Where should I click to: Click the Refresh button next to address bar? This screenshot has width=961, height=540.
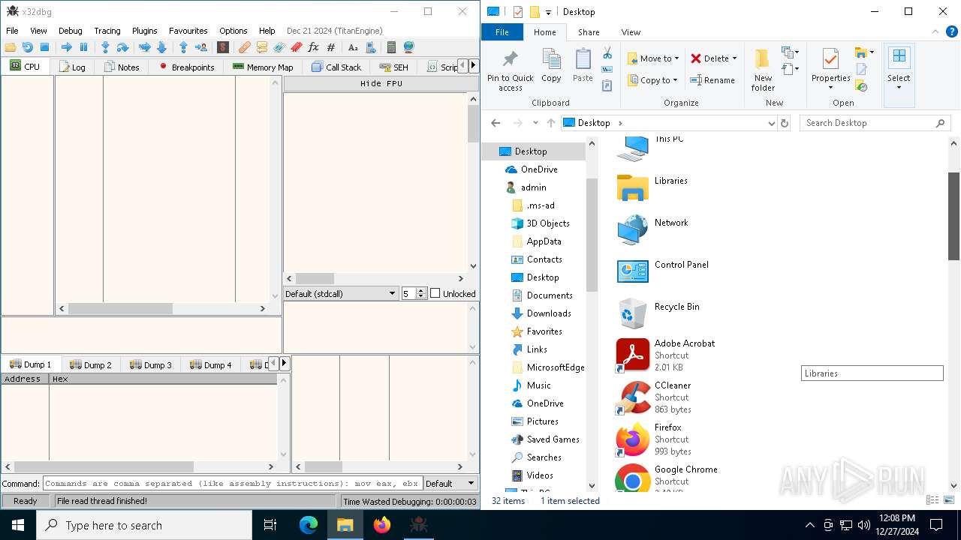click(x=785, y=123)
